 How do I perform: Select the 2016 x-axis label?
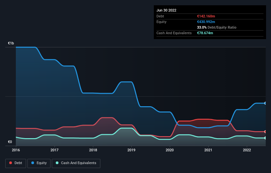coord(16,150)
